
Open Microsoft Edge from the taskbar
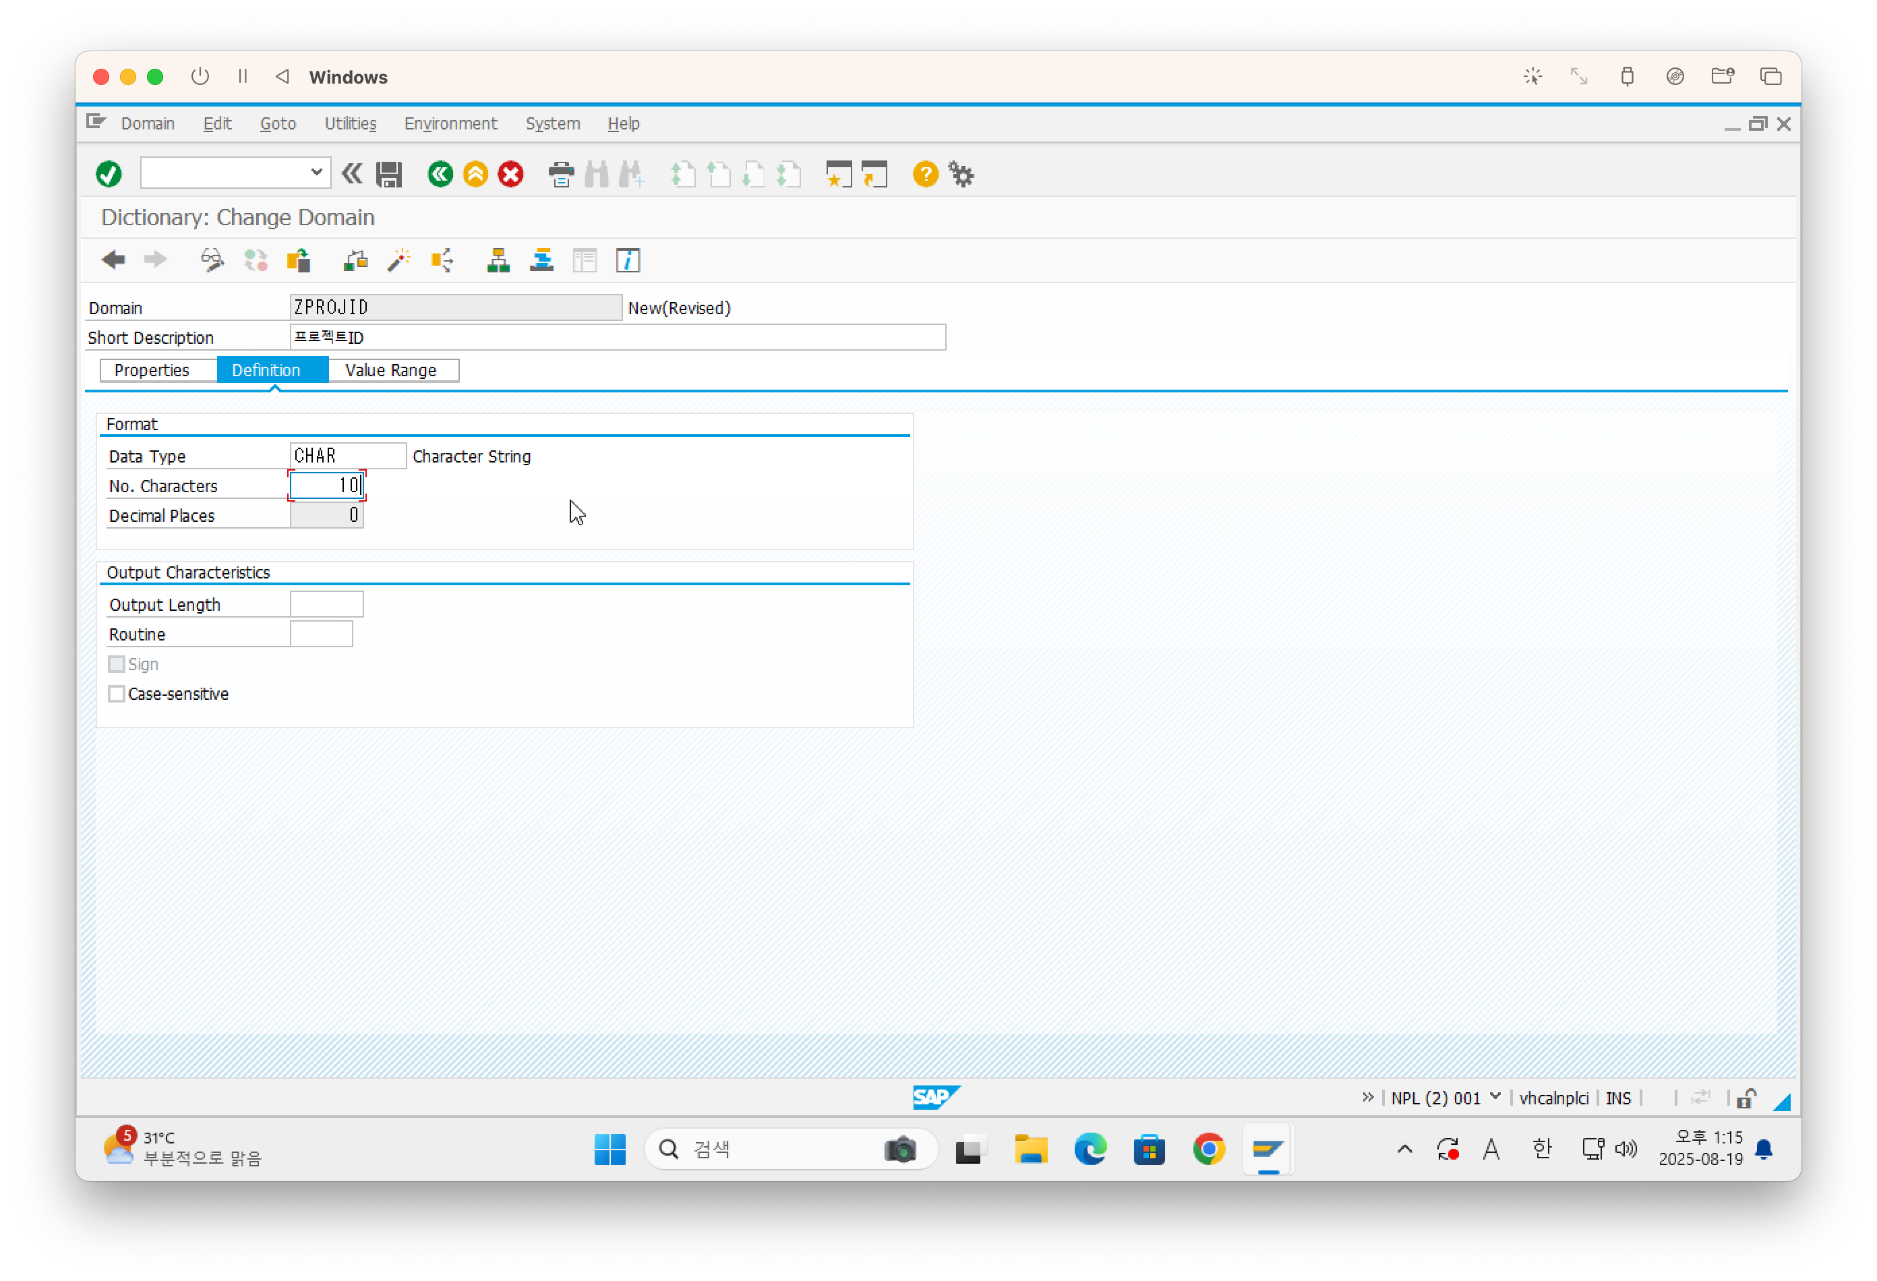click(x=1090, y=1149)
